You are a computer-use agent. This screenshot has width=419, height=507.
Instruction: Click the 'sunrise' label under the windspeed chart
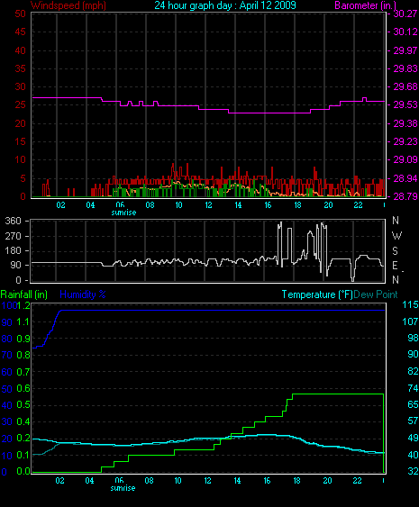pyautogui.click(x=123, y=213)
